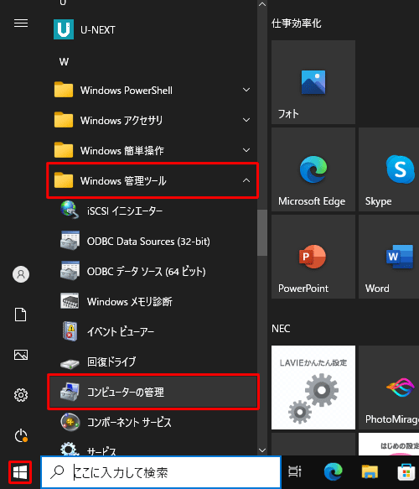419x489 pixels.
Task: Click the 仕事効率化 group title
Action: point(296,23)
